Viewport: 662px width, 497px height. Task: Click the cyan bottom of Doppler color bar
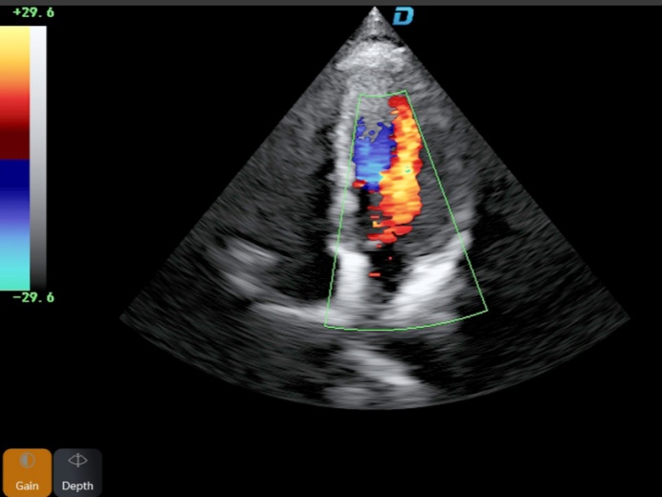pos(14,272)
